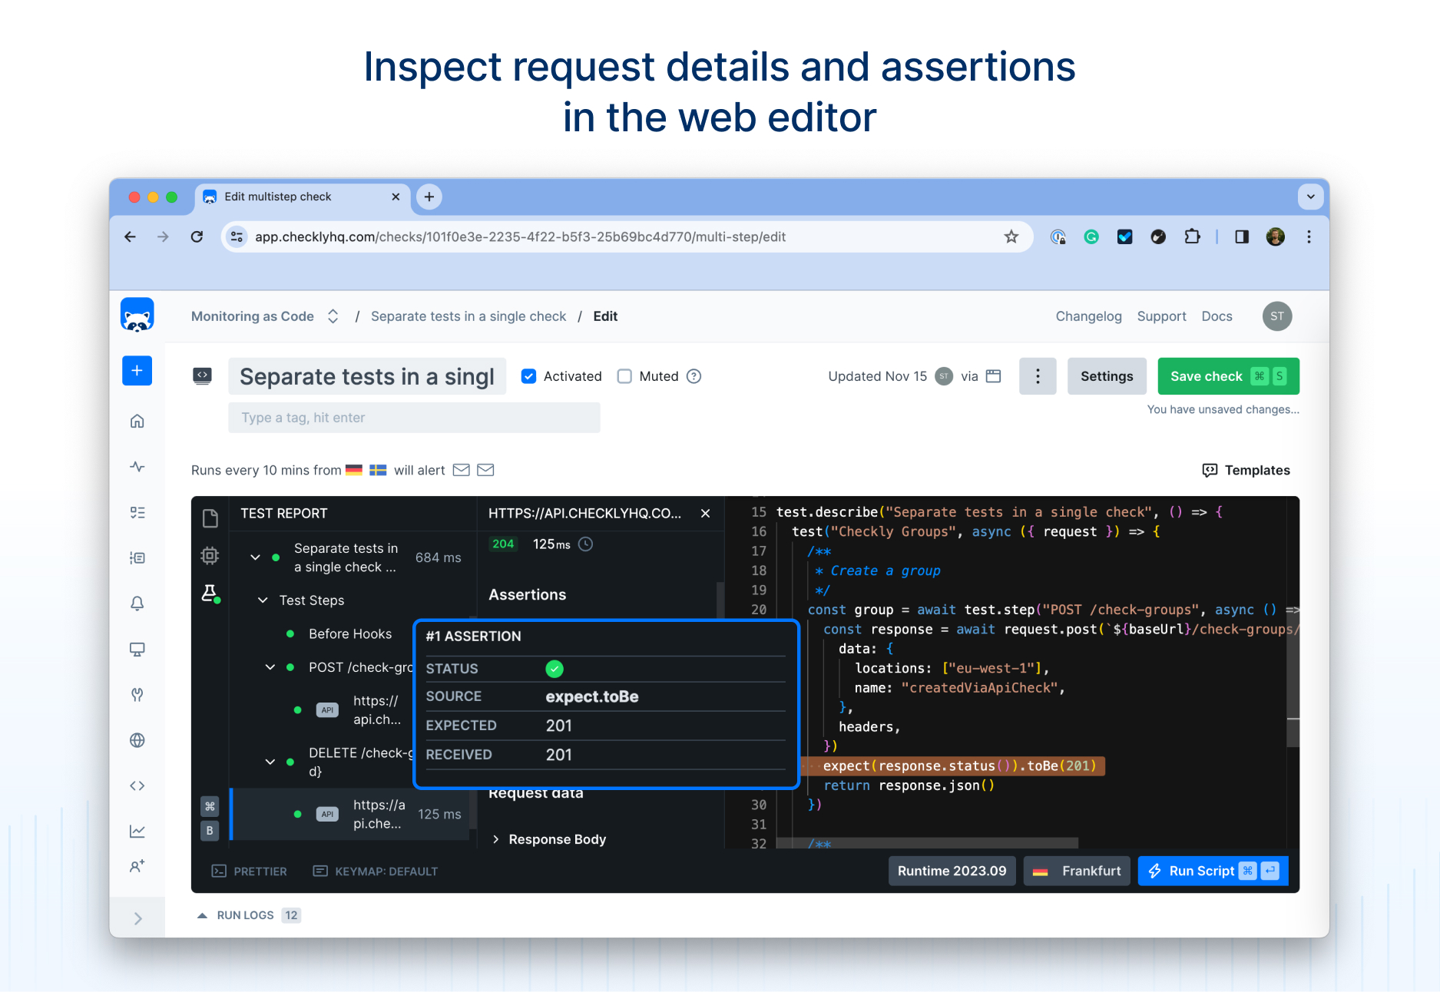Collapse the Test Steps tree node
The height and width of the screenshot is (992, 1440).
click(262, 600)
